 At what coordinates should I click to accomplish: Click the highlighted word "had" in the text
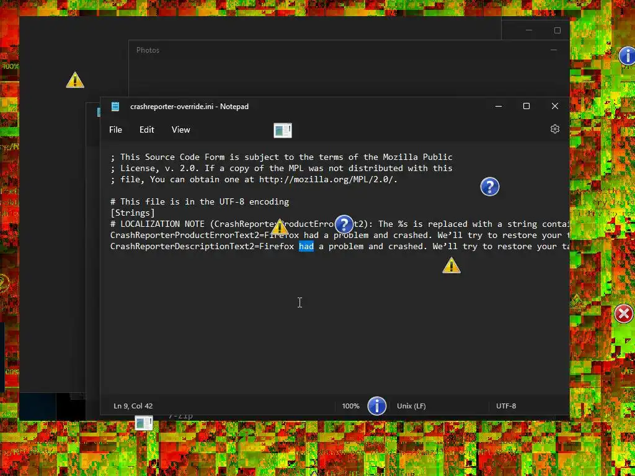click(x=306, y=246)
